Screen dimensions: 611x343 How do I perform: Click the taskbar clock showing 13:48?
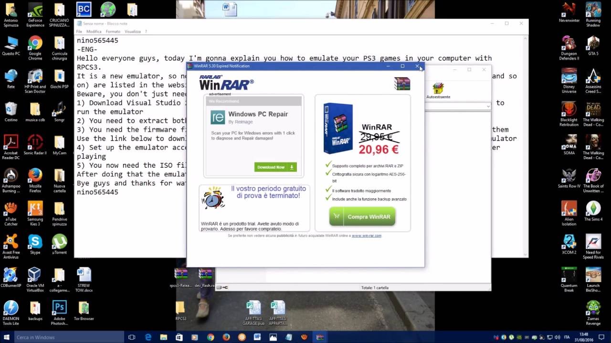[x=584, y=337]
